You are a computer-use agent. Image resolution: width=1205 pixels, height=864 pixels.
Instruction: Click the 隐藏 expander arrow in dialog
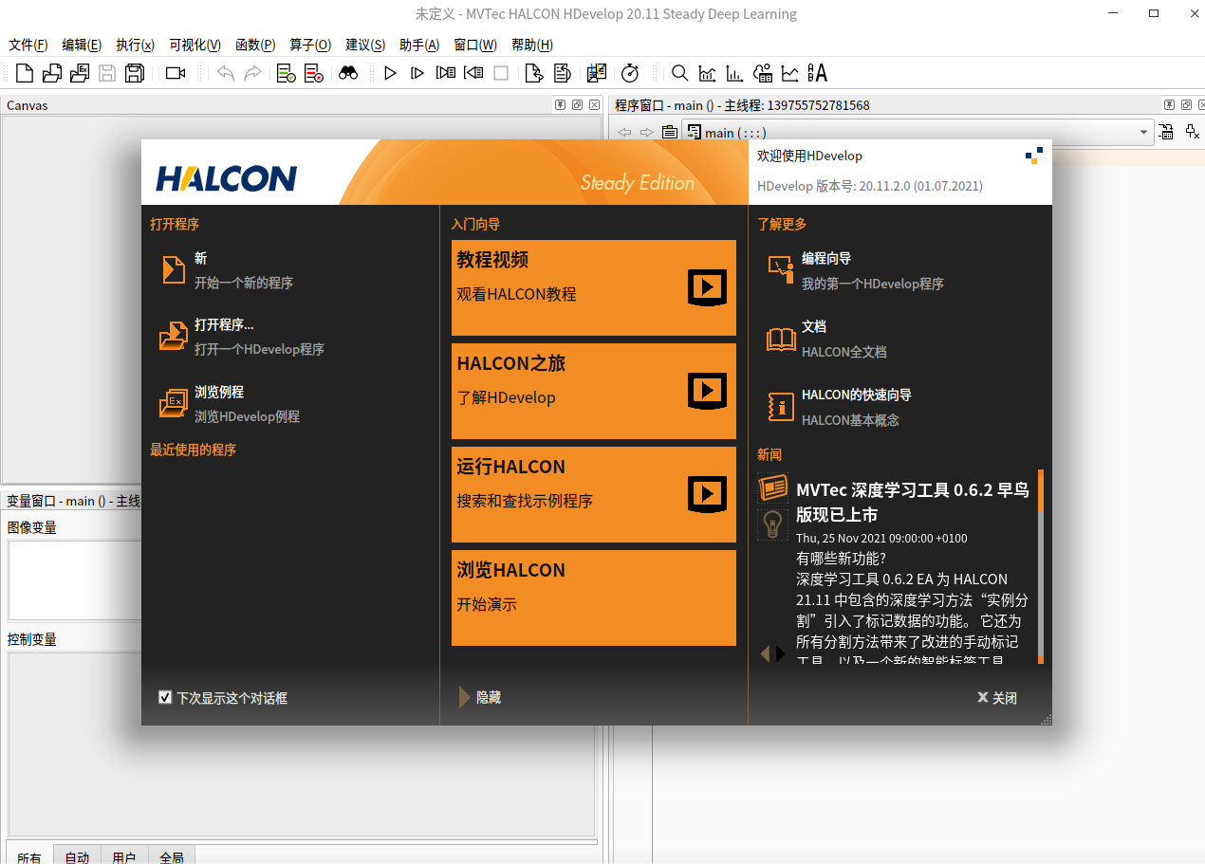[x=465, y=697]
